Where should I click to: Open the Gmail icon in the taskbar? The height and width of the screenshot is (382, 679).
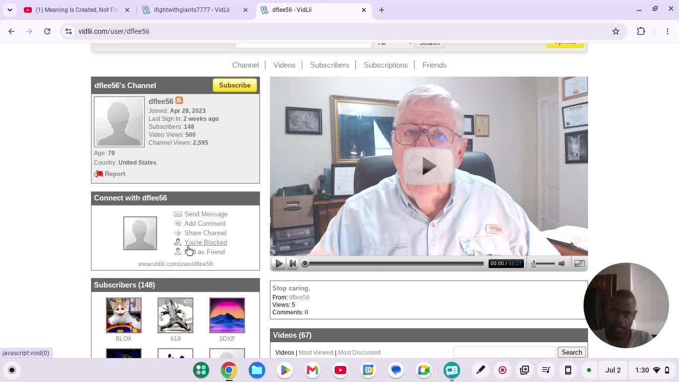coord(313,370)
